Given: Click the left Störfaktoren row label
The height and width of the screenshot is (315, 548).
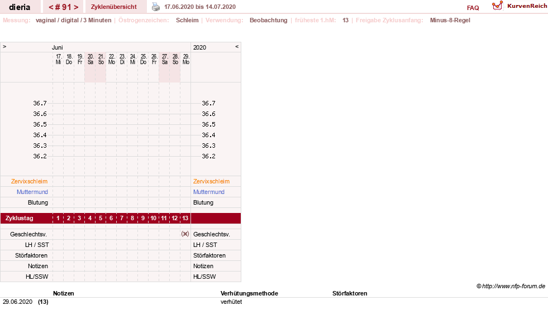Looking at the screenshot, I should pyautogui.click(x=31, y=255).
